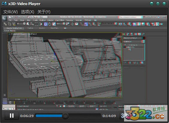Click the elapsed time 0:06:29
This screenshot has width=169, height=123.
(x=27, y=116)
